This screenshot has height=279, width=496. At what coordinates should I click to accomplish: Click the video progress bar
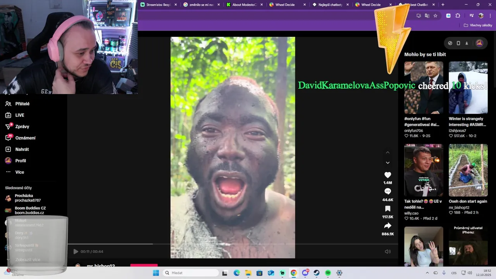click(x=232, y=244)
